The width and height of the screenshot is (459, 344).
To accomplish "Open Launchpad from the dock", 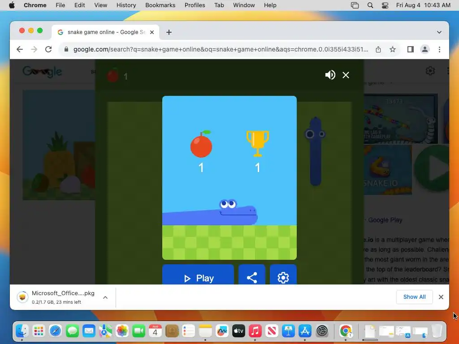I will [x=39, y=331].
